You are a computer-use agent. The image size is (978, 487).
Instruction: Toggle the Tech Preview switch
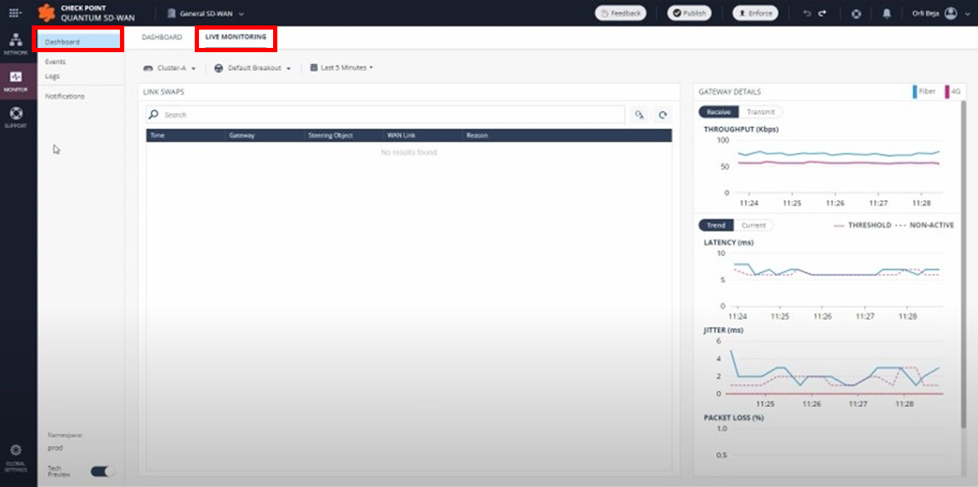[102, 471]
